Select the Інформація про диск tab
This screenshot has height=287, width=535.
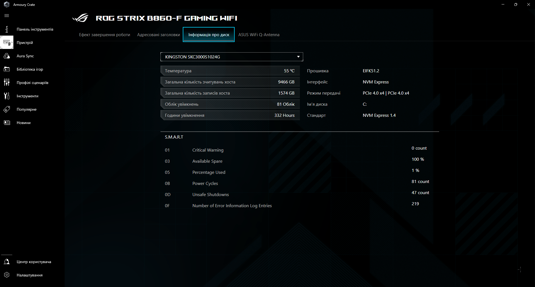pos(209,35)
